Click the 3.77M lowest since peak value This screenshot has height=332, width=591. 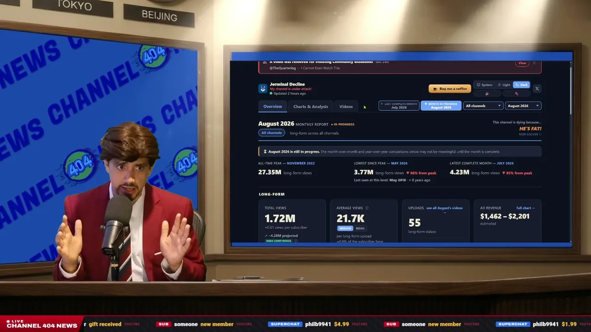(x=363, y=172)
